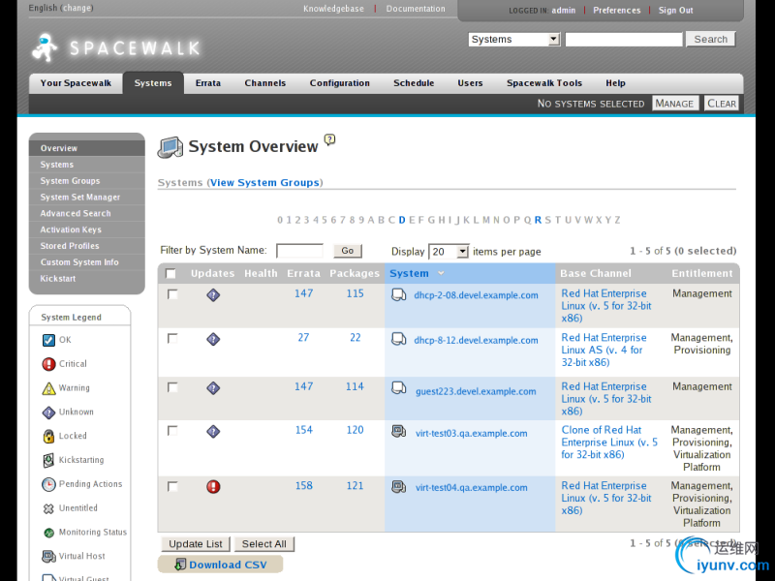Open System Set Manager in the sidebar
This screenshot has width=775, height=581.
pos(87,198)
